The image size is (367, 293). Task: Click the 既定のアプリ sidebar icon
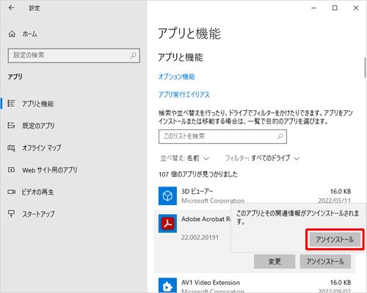(11, 126)
